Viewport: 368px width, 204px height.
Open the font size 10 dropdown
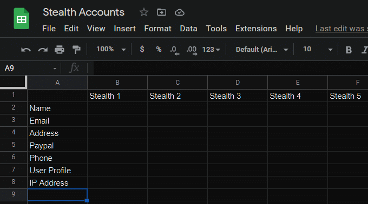(318, 49)
